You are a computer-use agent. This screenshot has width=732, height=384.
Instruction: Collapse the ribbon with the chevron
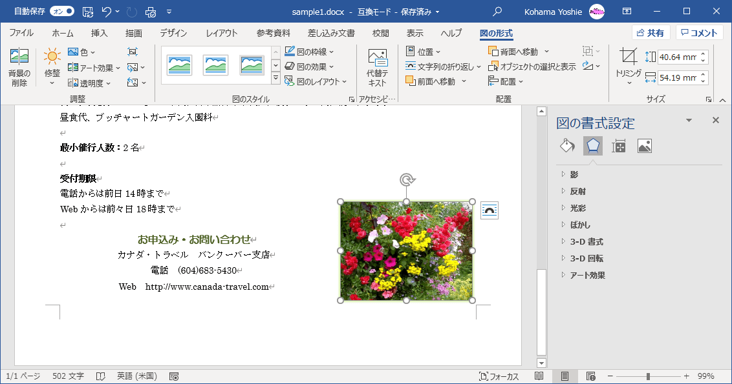(x=722, y=100)
